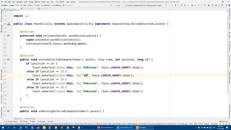Click the VCS commit checkmark icon
231x130 pixels.
click(x=199, y=5)
